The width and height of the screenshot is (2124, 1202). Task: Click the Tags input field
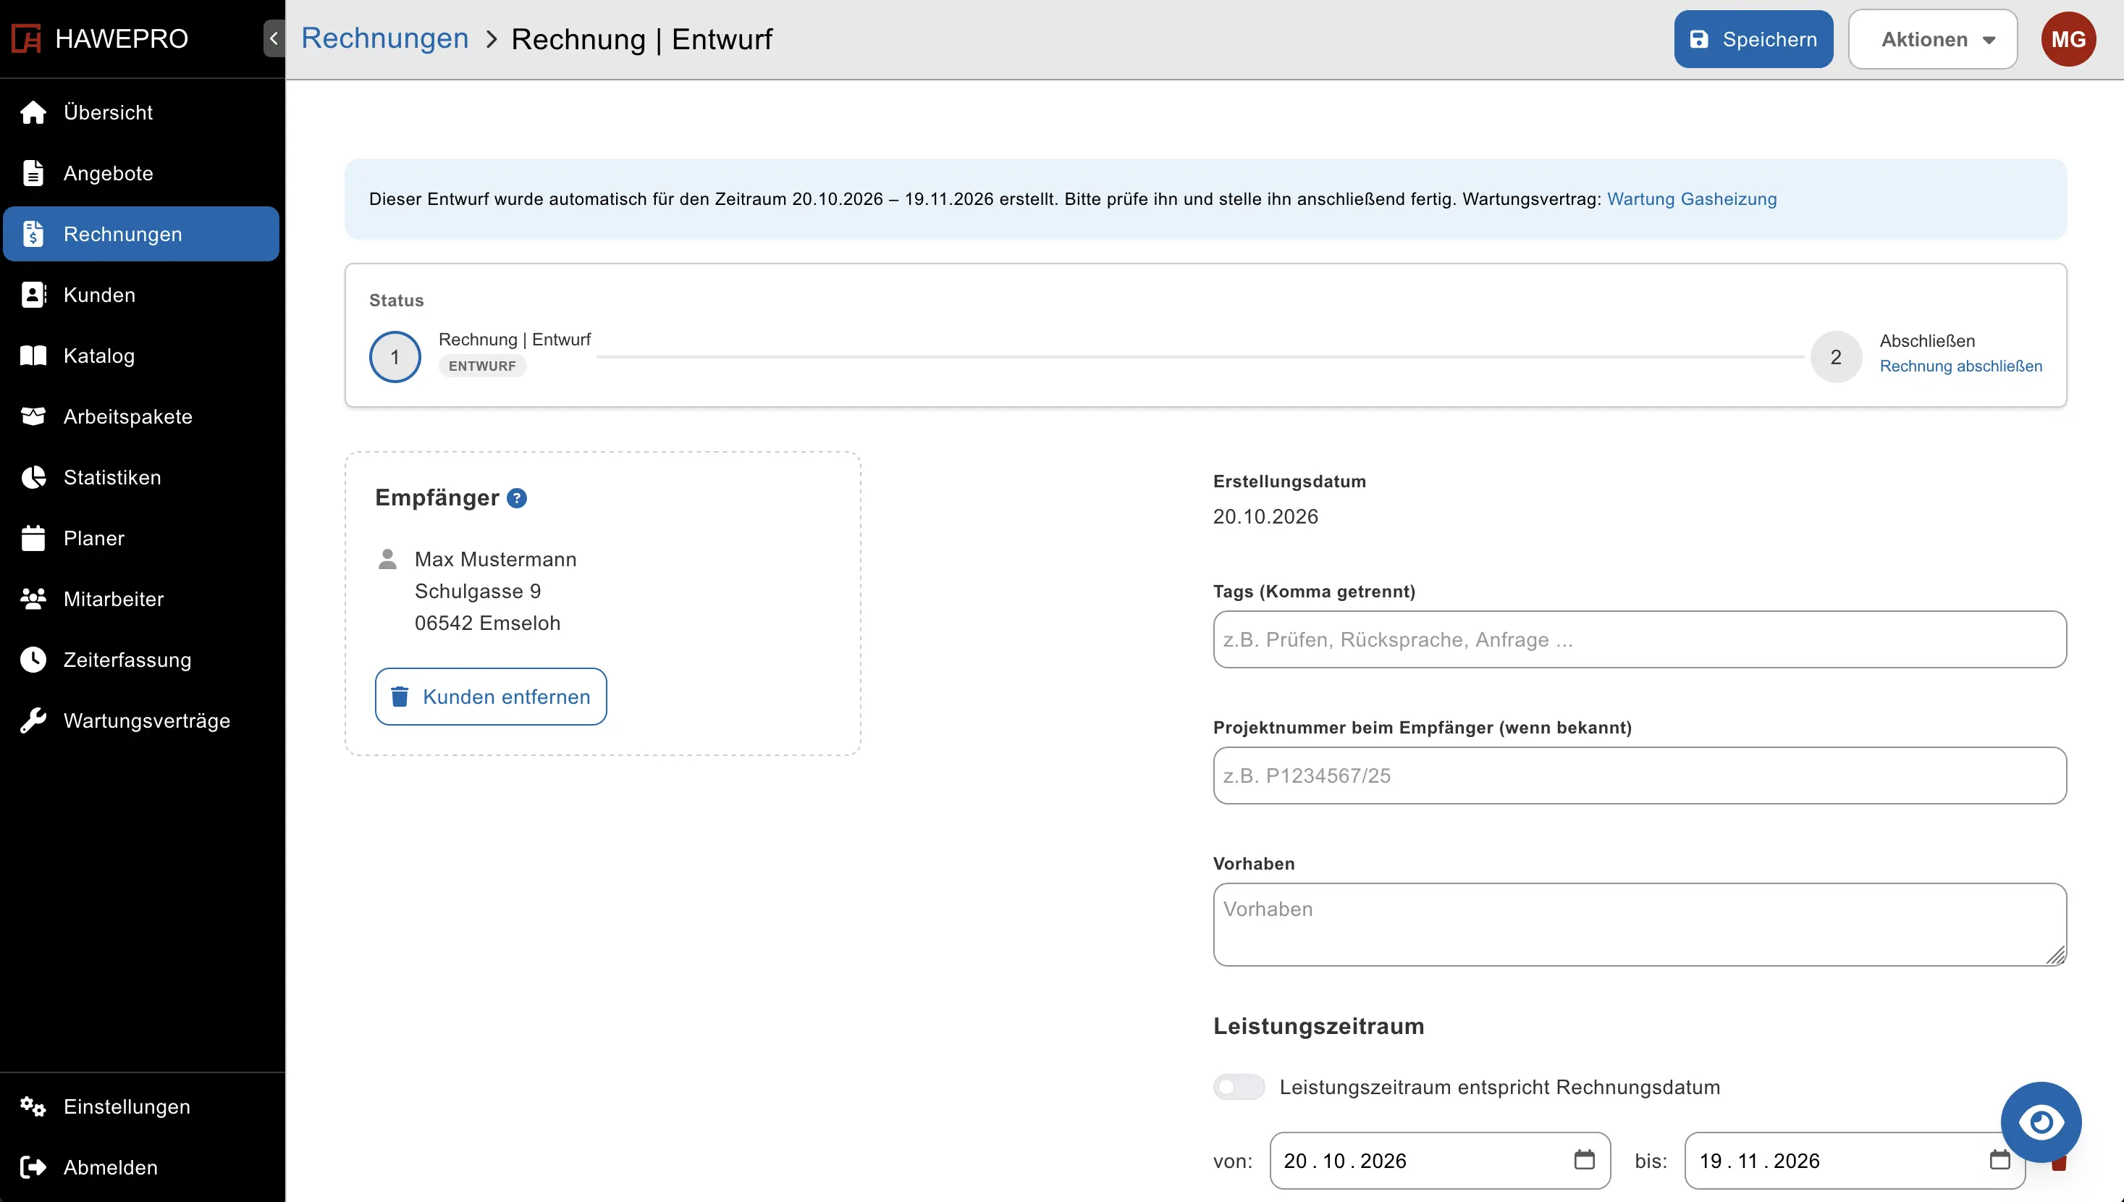[x=1640, y=639]
